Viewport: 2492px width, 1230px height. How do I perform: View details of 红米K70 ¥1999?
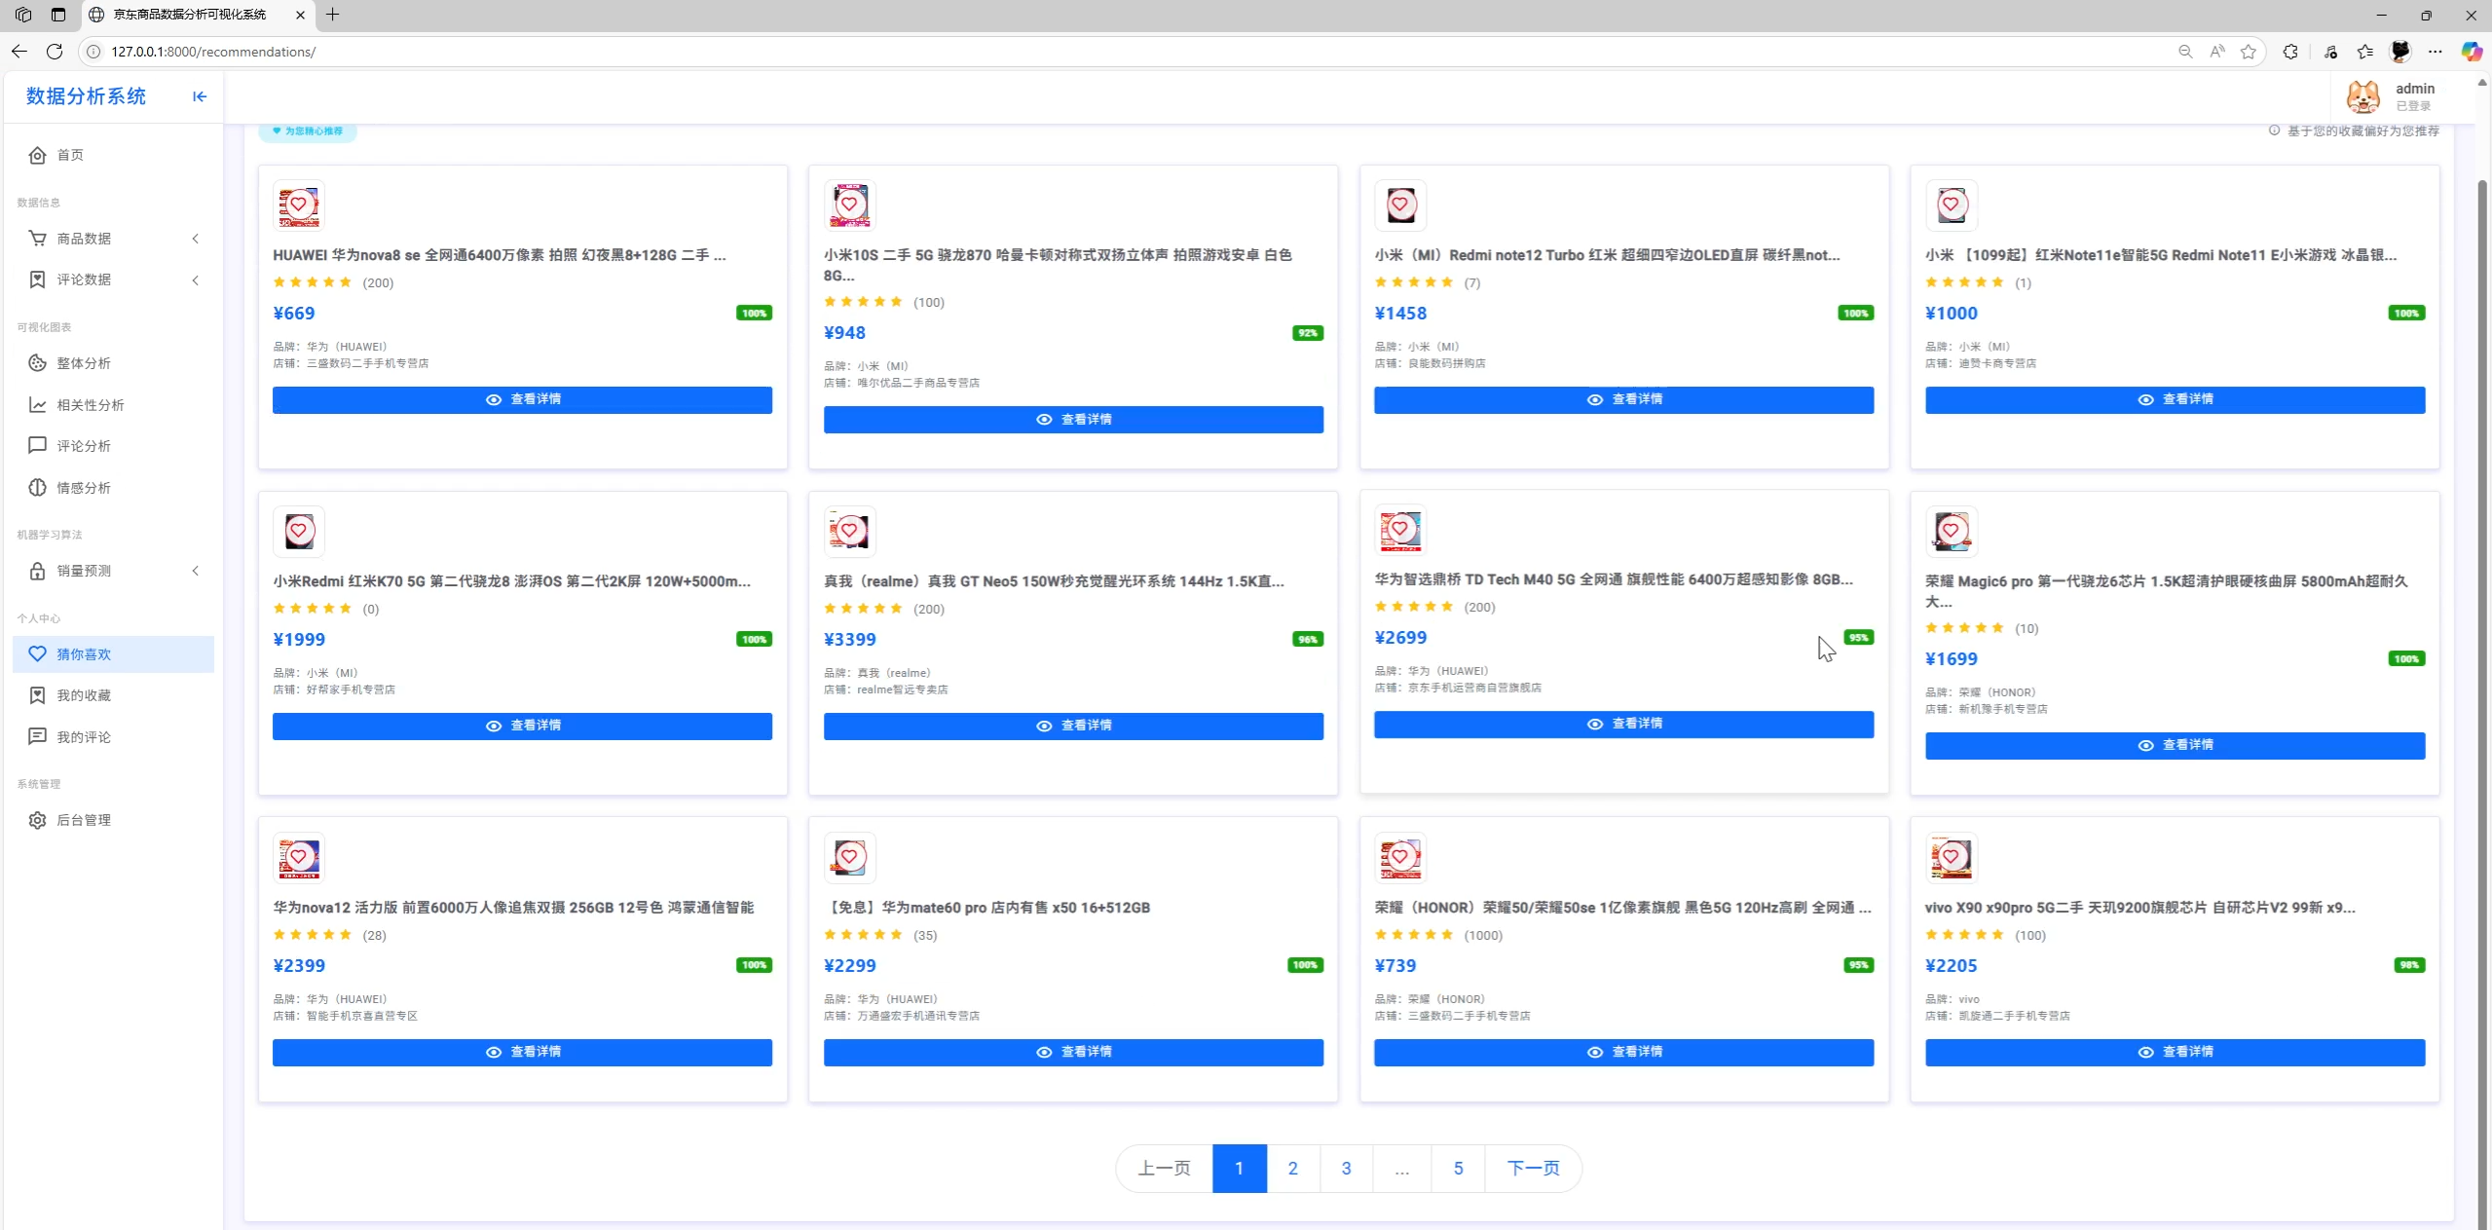[x=522, y=727]
